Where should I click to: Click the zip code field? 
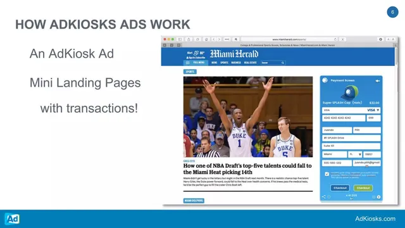pyautogui.click(x=372, y=155)
